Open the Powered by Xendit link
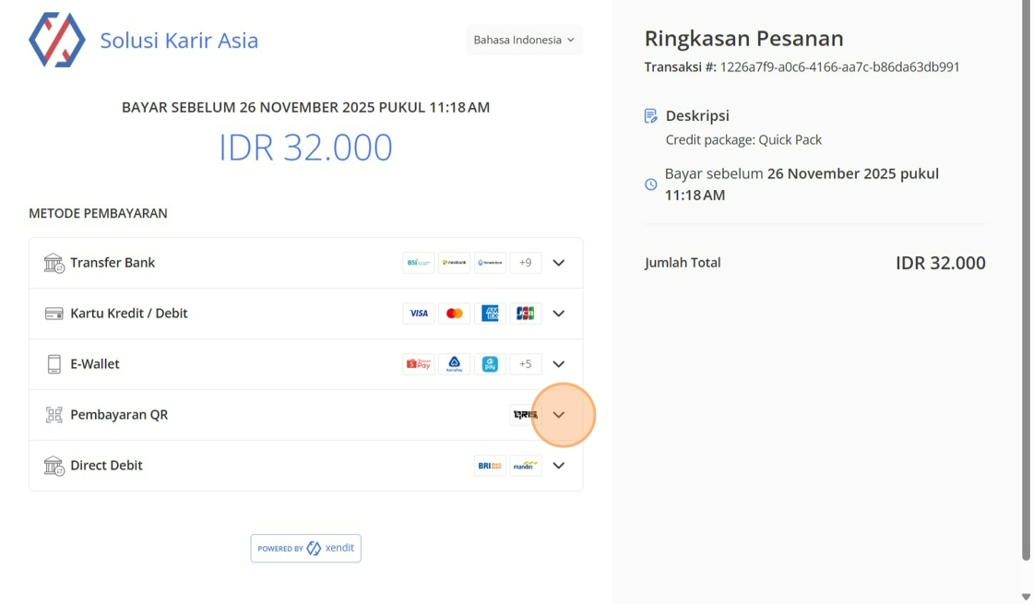The height and width of the screenshot is (604, 1033). click(305, 548)
